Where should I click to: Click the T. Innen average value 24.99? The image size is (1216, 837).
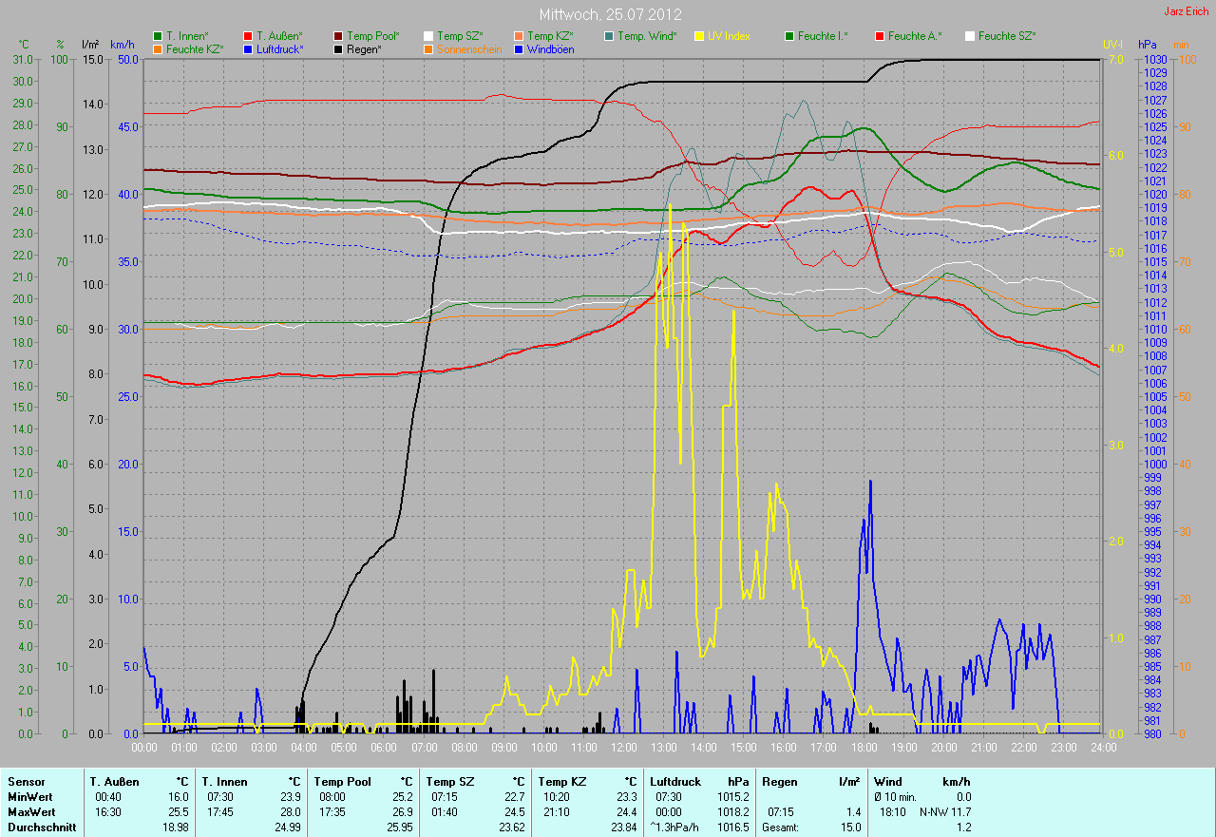[x=286, y=827]
